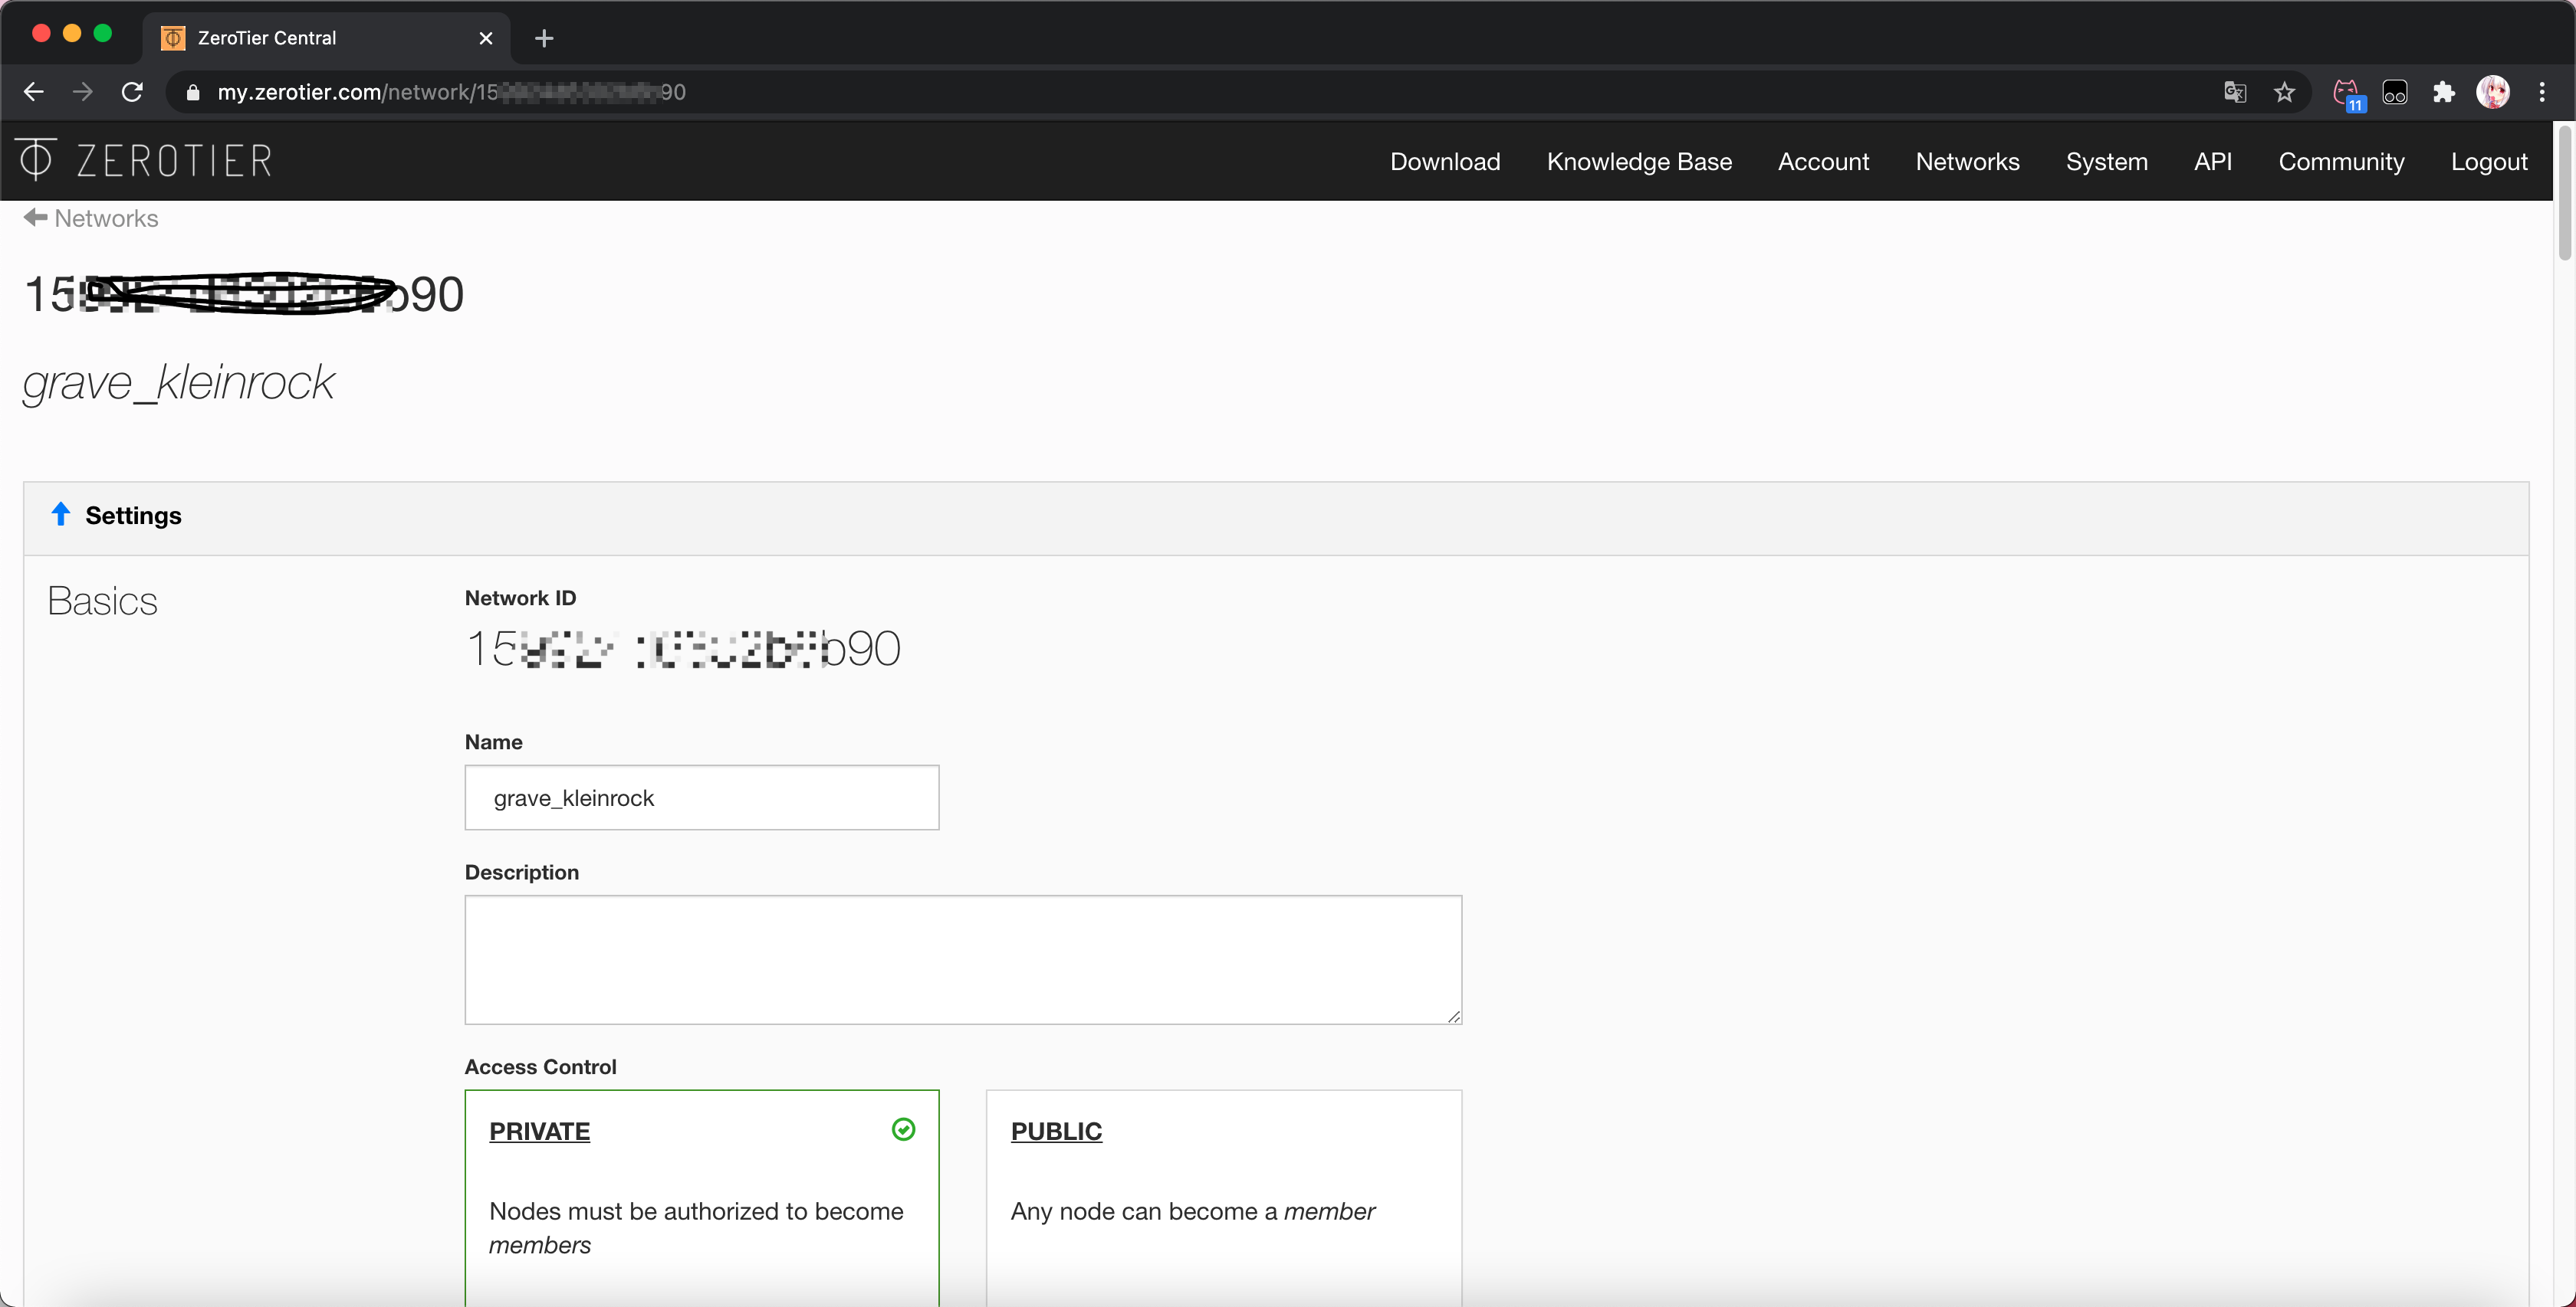Click the bookmark star icon
2576x1307 pixels.
(x=2284, y=92)
